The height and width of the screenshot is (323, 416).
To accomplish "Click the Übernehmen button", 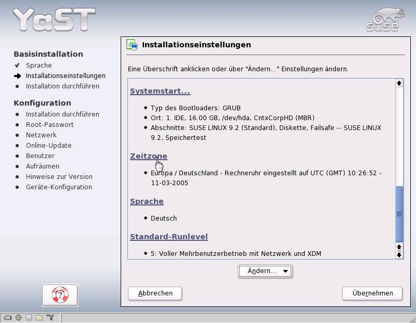I will [x=372, y=293].
